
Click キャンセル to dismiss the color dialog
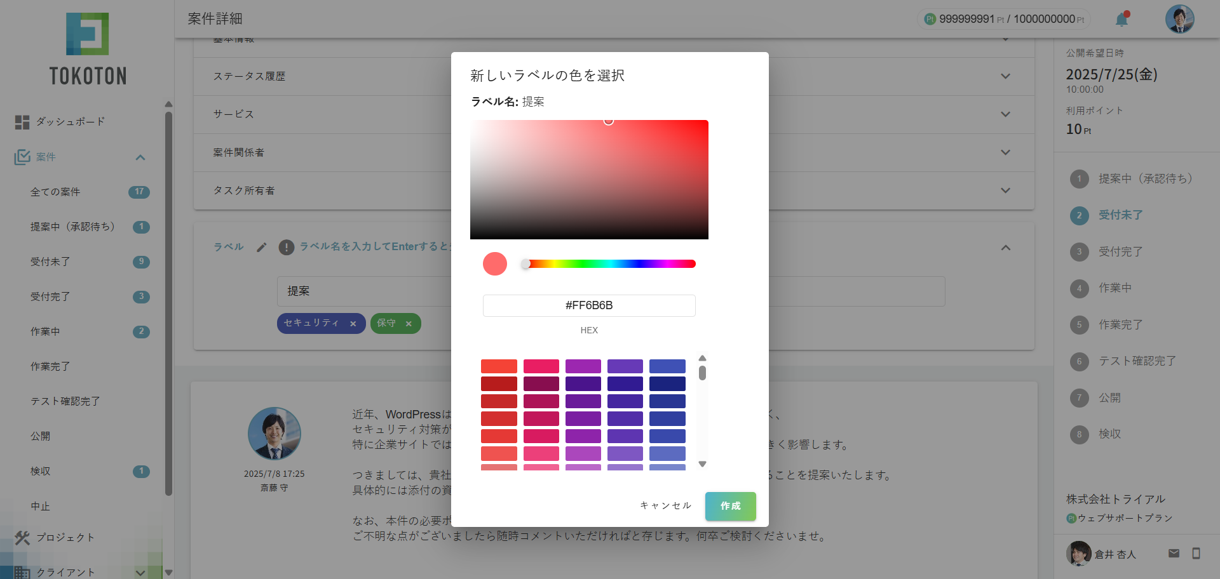(x=665, y=505)
